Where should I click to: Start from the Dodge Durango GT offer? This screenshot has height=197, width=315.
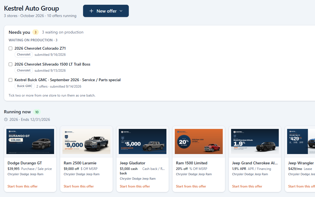point(23,186)
